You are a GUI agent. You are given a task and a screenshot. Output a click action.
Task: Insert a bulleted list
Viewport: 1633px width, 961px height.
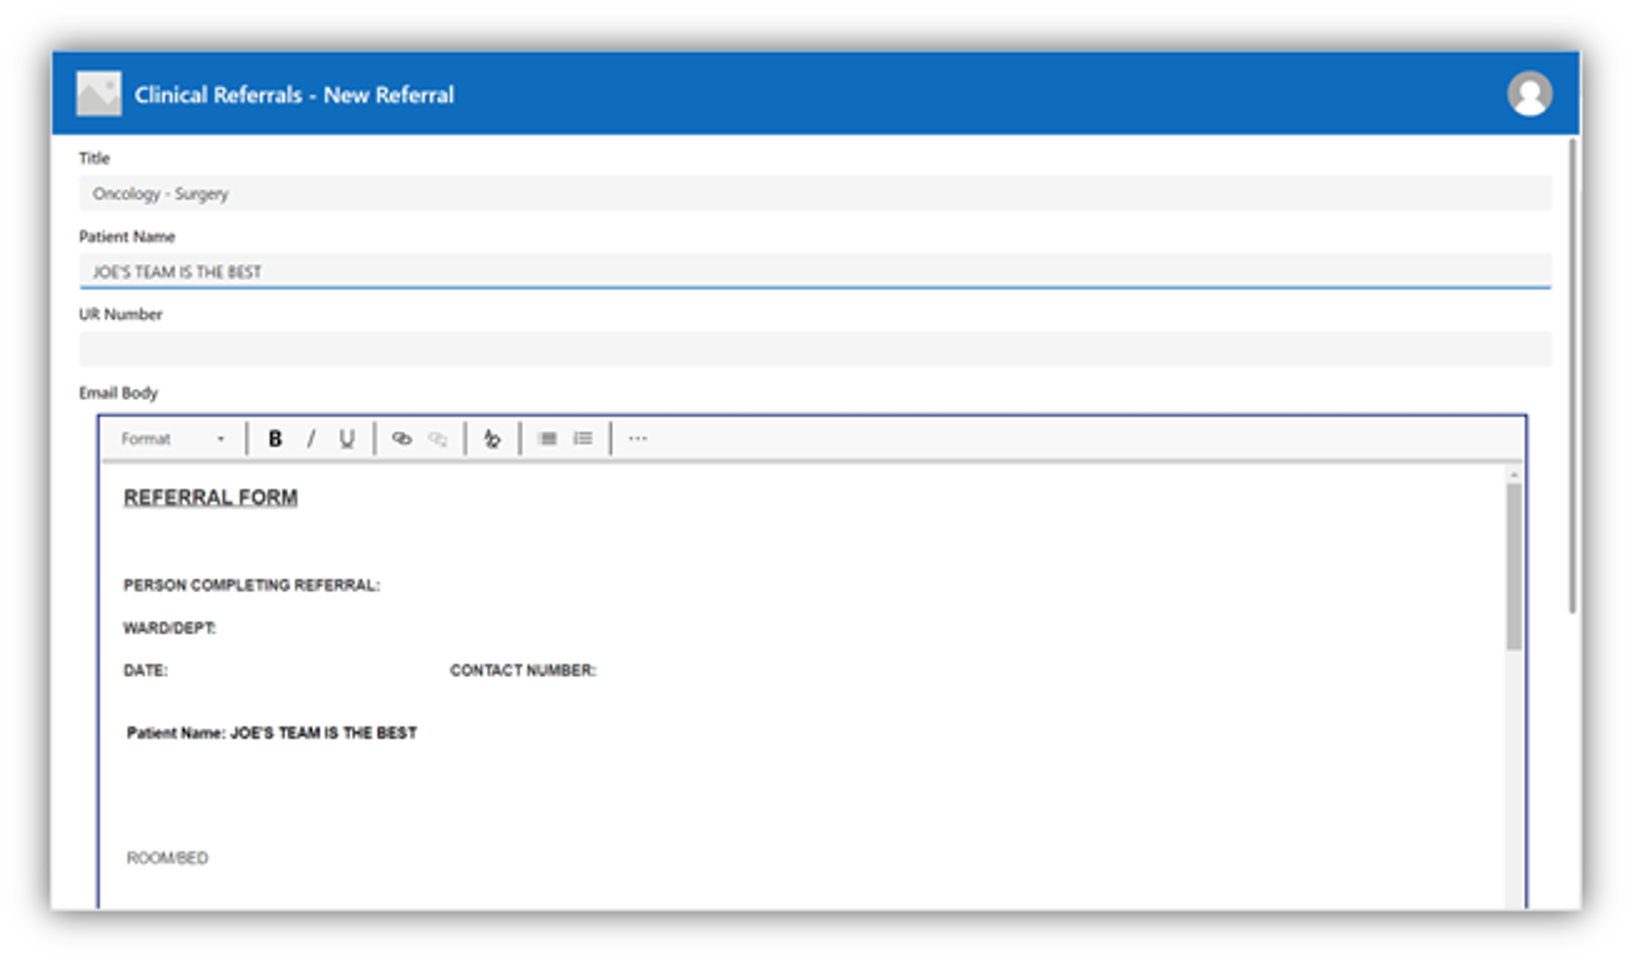click(547, 439)
